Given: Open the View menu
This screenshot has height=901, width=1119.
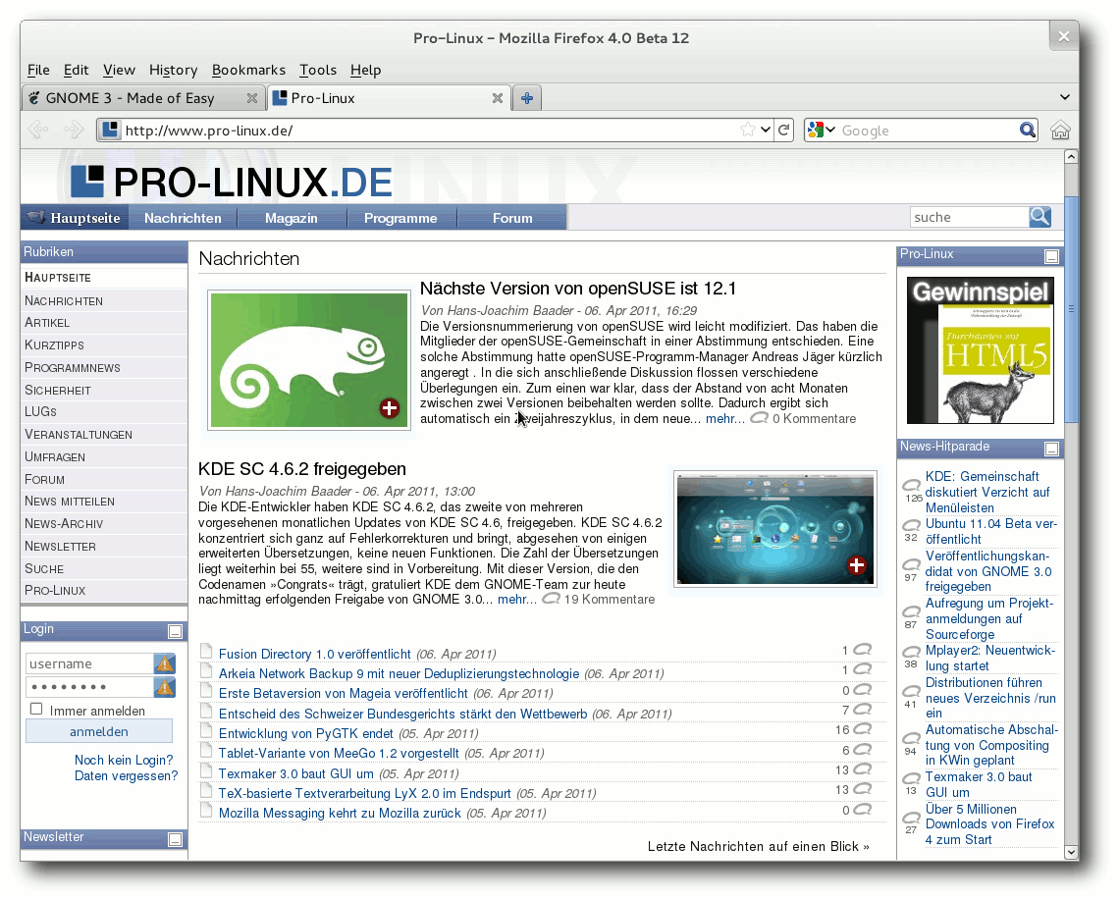Looking at the screenshot, I should (119, 70).
